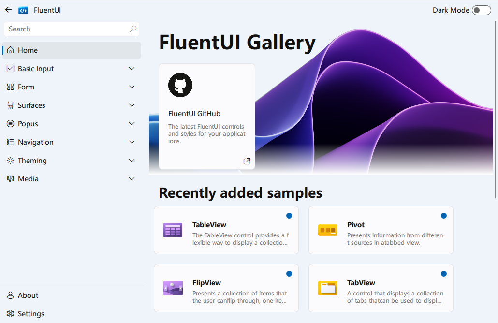Click the Navigation list icon

[11, 142]
